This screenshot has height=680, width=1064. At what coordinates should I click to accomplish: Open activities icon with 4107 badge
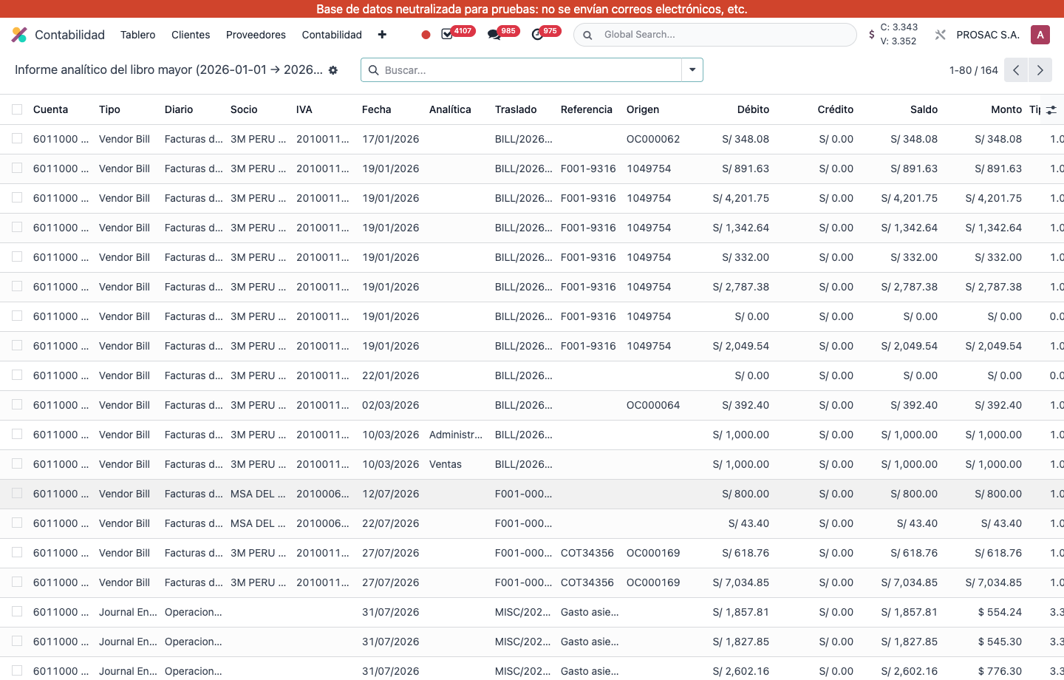(x=447, y=35)
